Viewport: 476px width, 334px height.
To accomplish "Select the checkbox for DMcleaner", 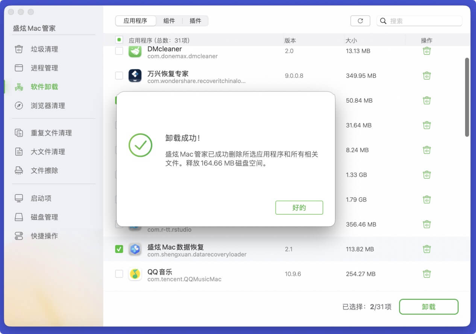I will point(119,51).
